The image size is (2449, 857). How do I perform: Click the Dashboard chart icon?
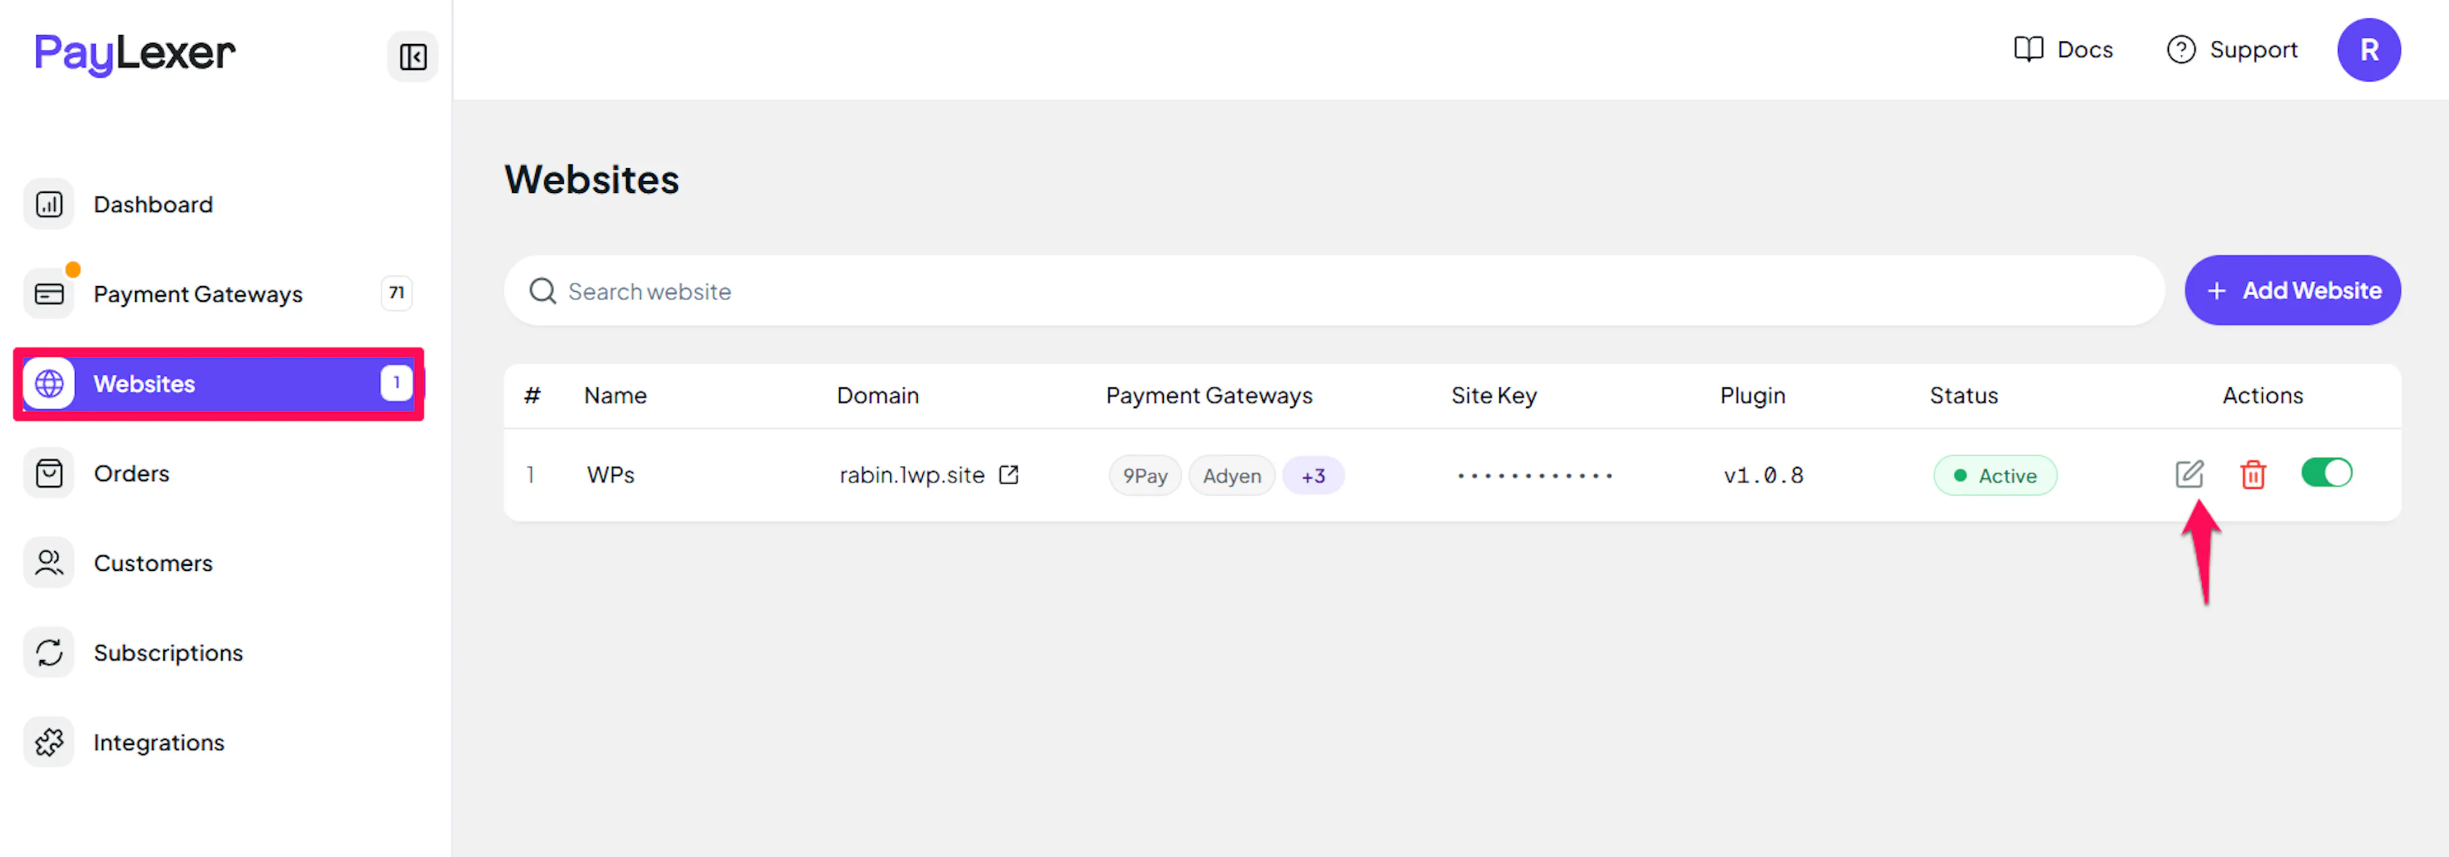click(48, 203)
